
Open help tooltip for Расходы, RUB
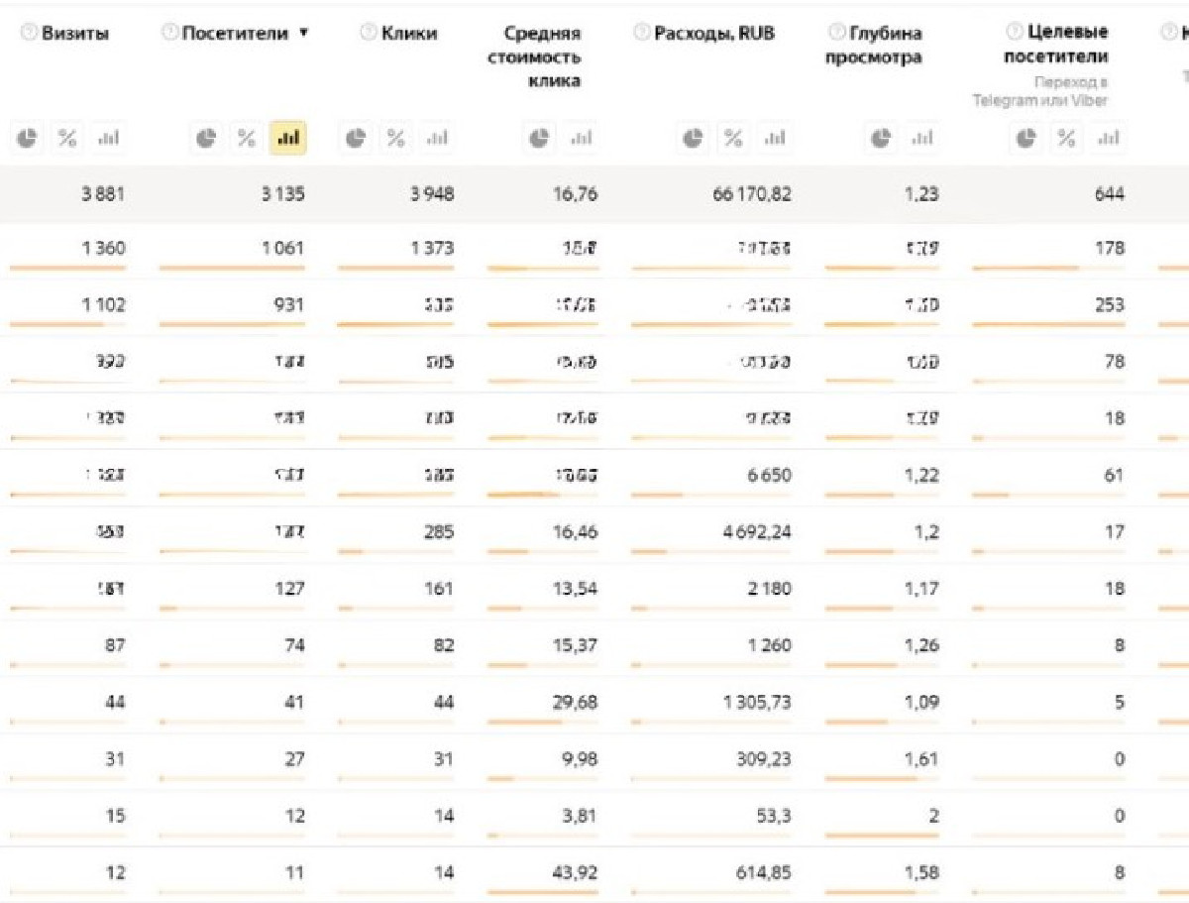point(642,34)
